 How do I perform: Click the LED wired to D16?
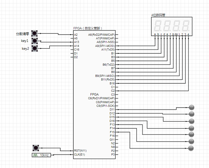[191, 128]
